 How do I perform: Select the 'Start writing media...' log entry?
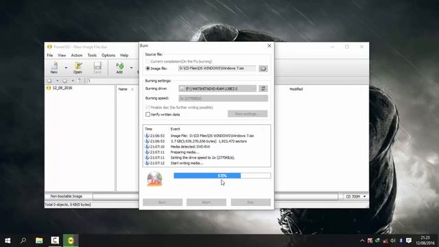click(187, 163)
